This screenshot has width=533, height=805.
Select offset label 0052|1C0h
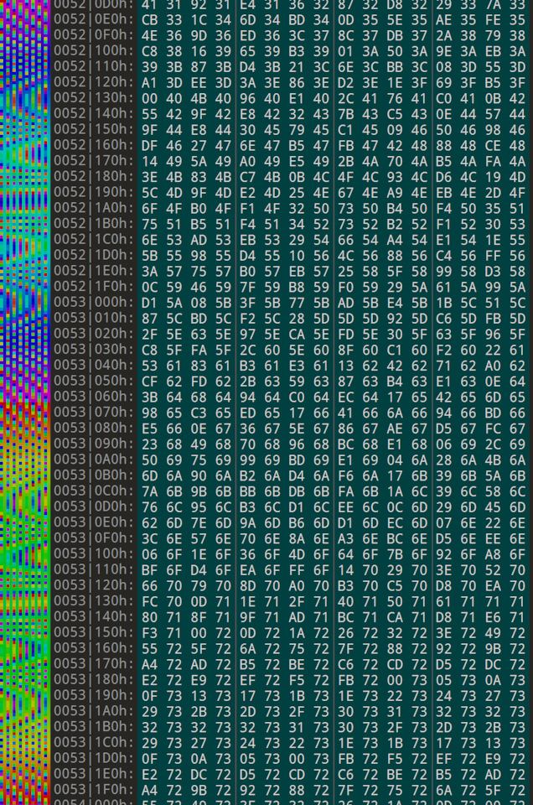pos(93,241)
